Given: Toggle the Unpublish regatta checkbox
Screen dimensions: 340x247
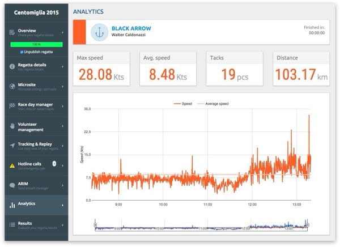Looking at the screenshot, I should click(x=20, y=52).
